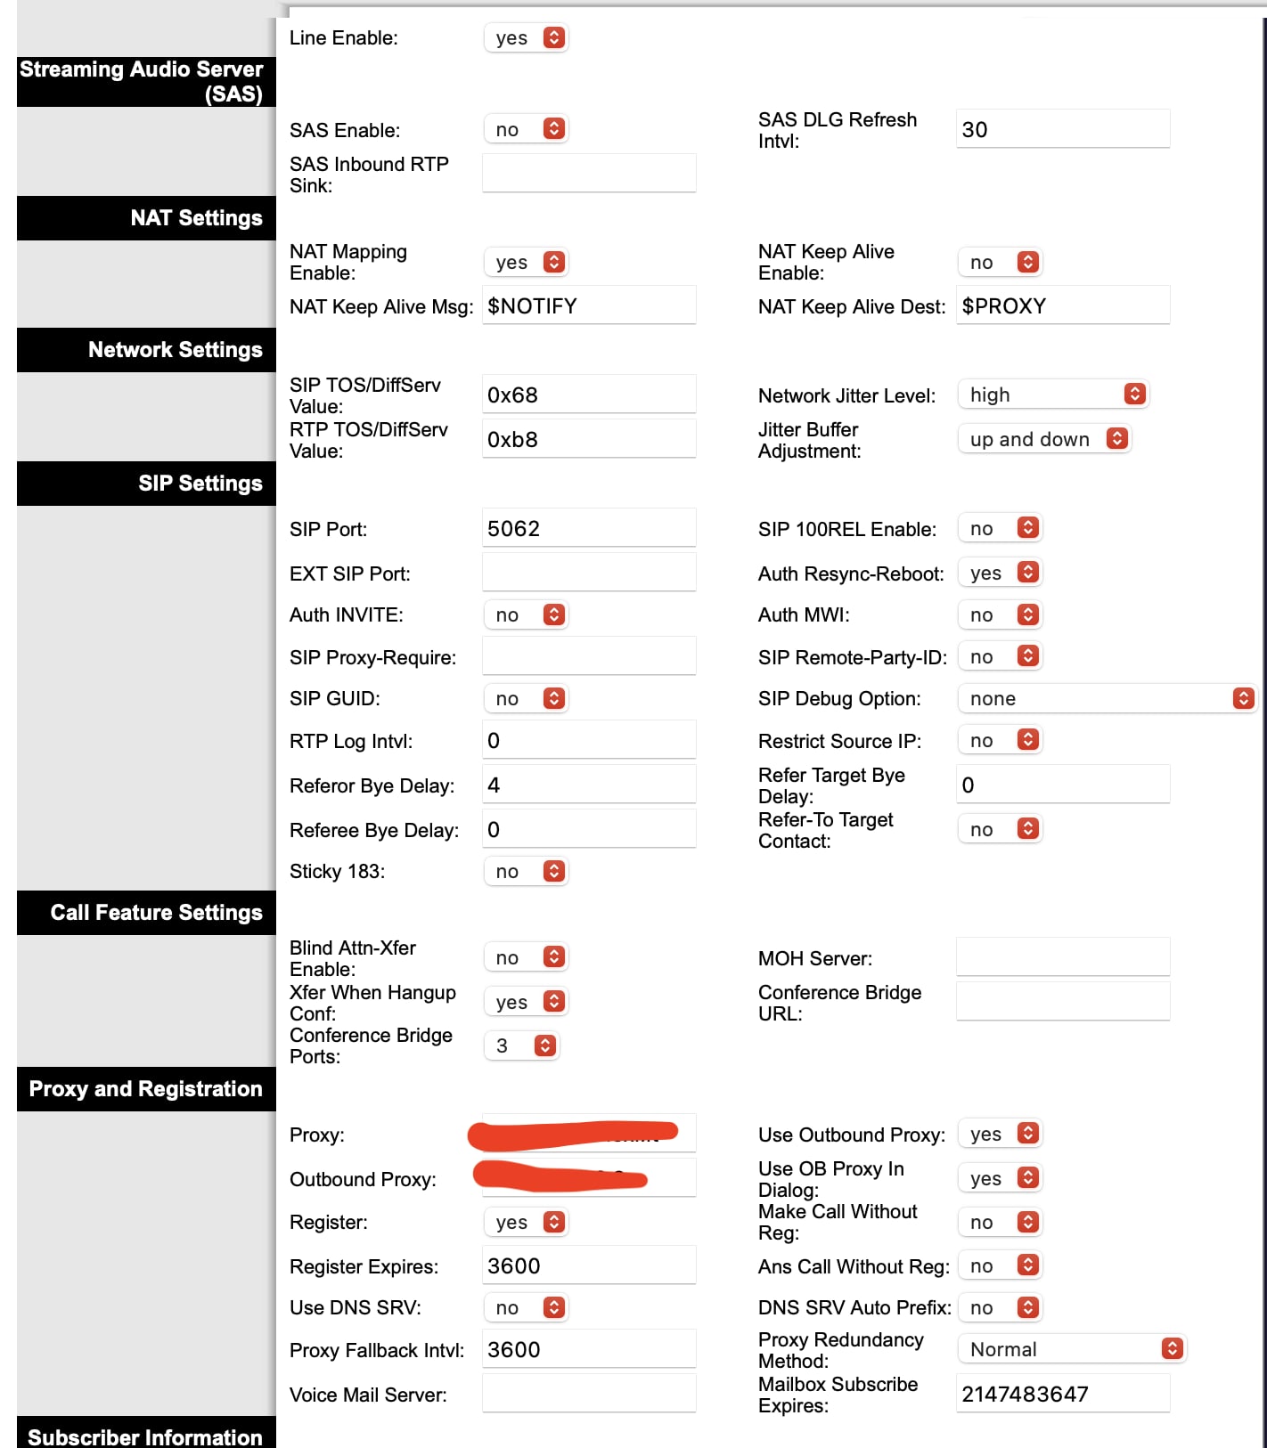The width and height of the screenshot is (1267, 1448).
Task: Expand the Network Jitter Level dropdown
Action: [x=1053, y=395]
